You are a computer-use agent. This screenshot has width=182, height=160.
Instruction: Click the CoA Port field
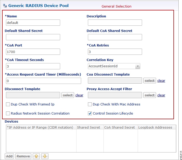click(x=33, y=52)
